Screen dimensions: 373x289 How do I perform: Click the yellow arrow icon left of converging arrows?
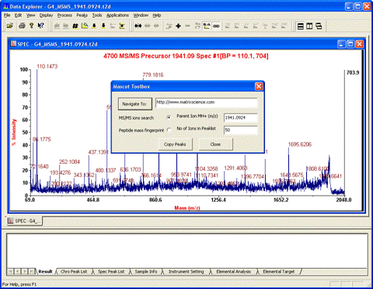(x=122, y=26)
